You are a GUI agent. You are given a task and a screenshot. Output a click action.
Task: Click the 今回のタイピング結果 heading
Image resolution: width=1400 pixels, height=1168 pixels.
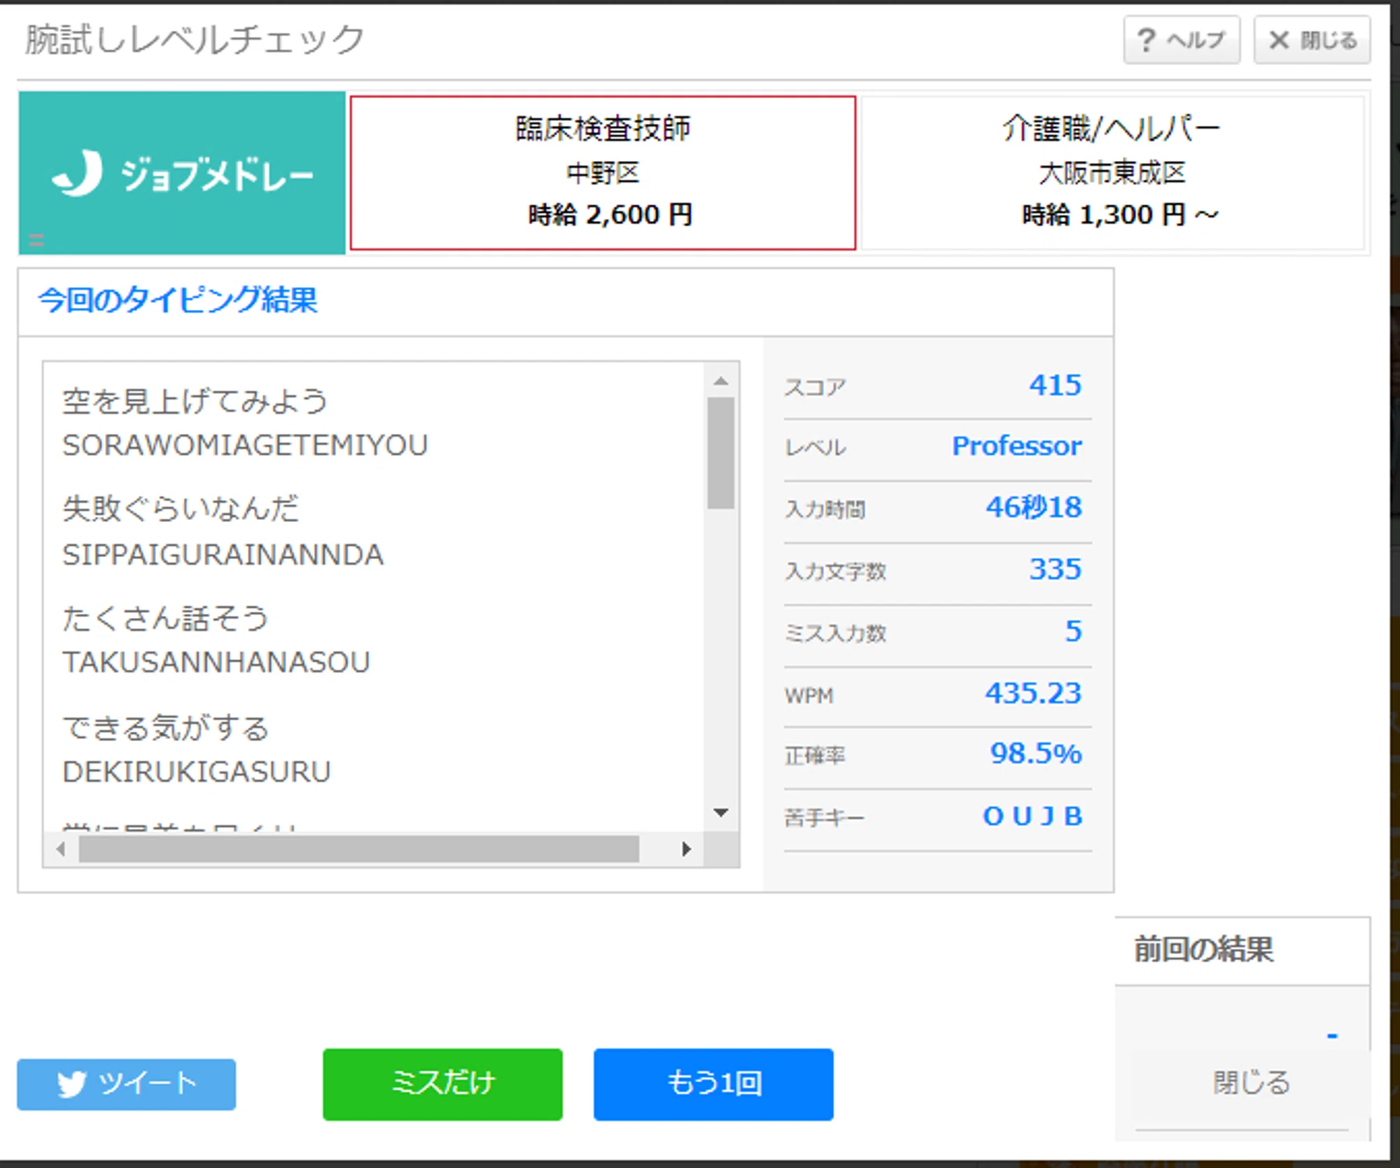click(x=178, y=300)
